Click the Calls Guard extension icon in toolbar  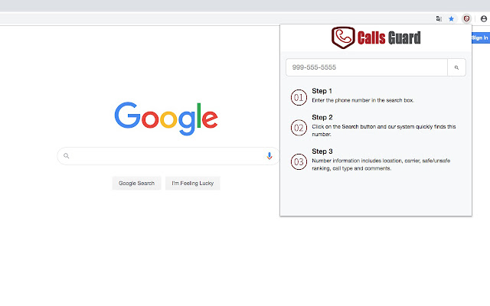click(466, 18)
